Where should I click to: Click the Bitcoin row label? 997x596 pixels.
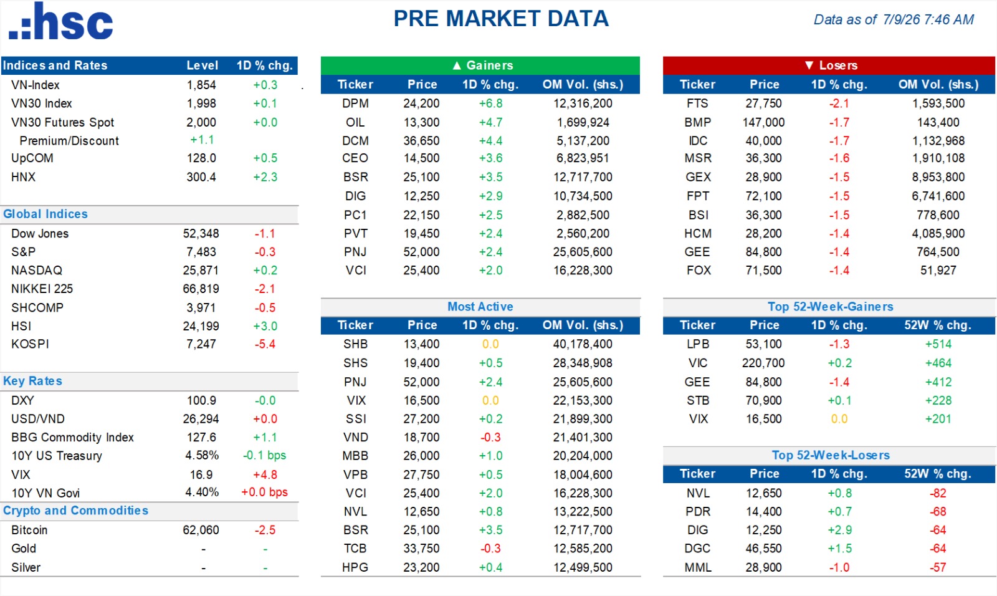click(x=29, y=530)
